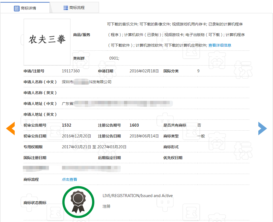Click the registration number 19117360
Viewport: 273px width, 222px height.
coord(71,71)
